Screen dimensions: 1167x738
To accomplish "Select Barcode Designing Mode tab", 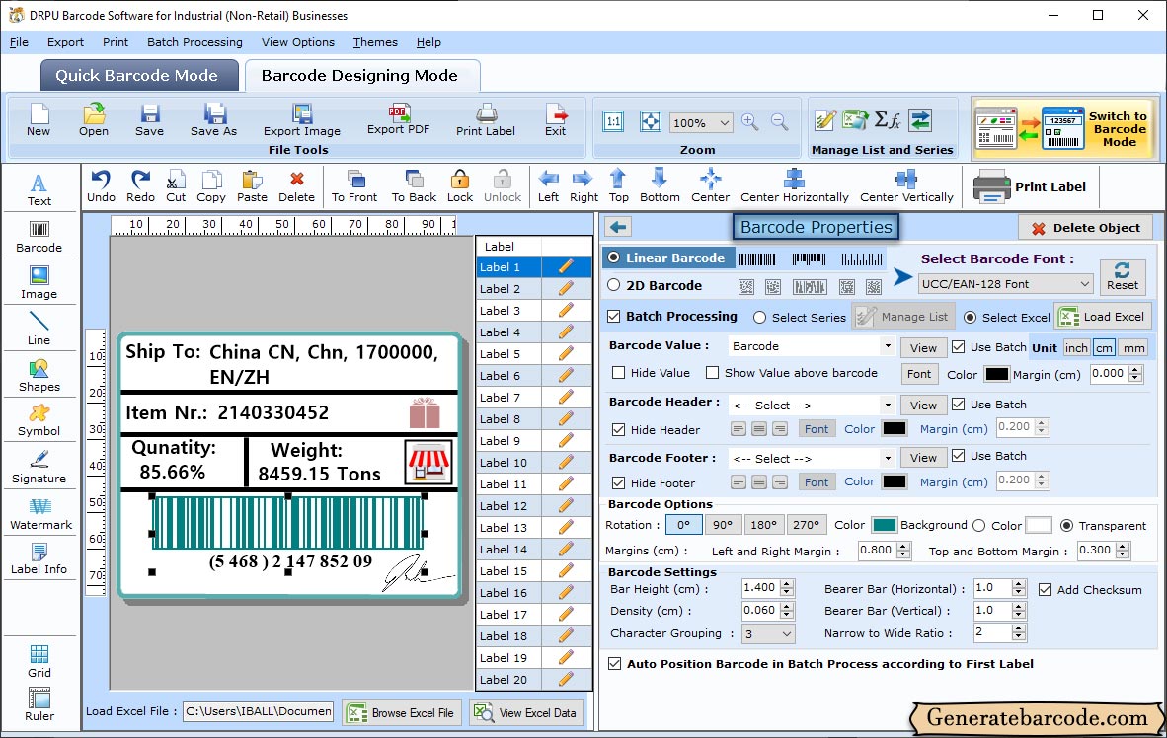I will pos(361,75).
